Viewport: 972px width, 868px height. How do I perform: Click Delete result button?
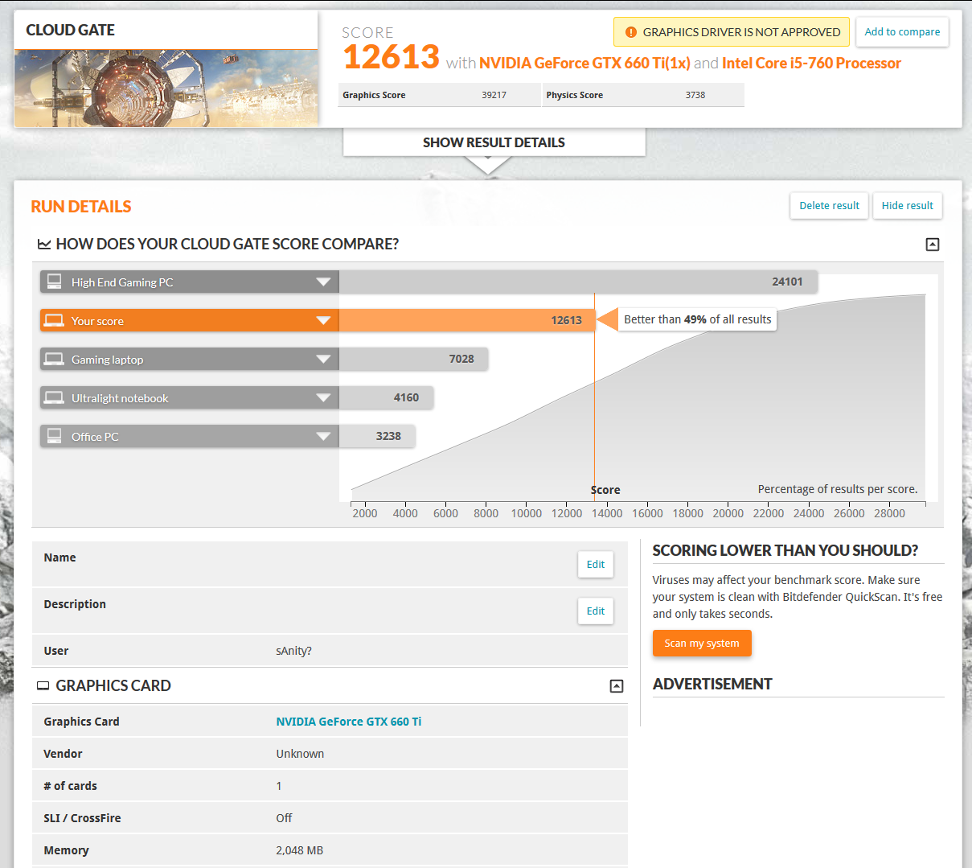pyautogui.click(x=829, y=205)
